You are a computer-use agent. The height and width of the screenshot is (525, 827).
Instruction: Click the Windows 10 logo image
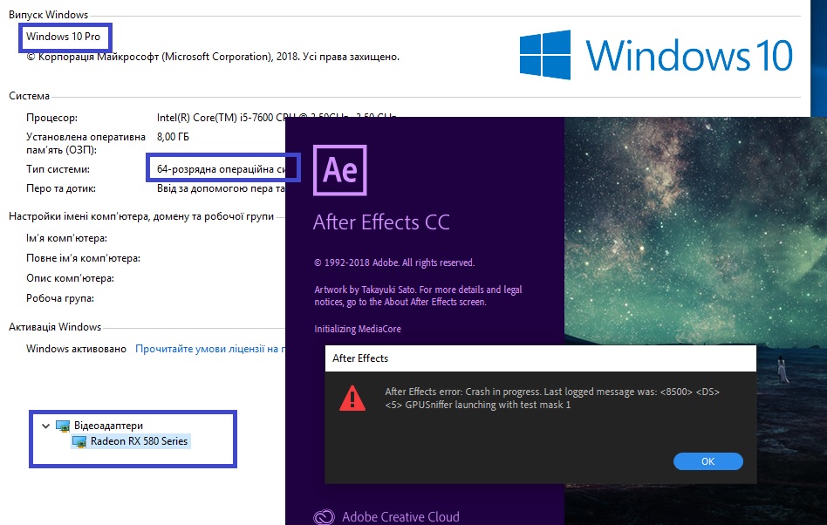[x=656, y=55]
